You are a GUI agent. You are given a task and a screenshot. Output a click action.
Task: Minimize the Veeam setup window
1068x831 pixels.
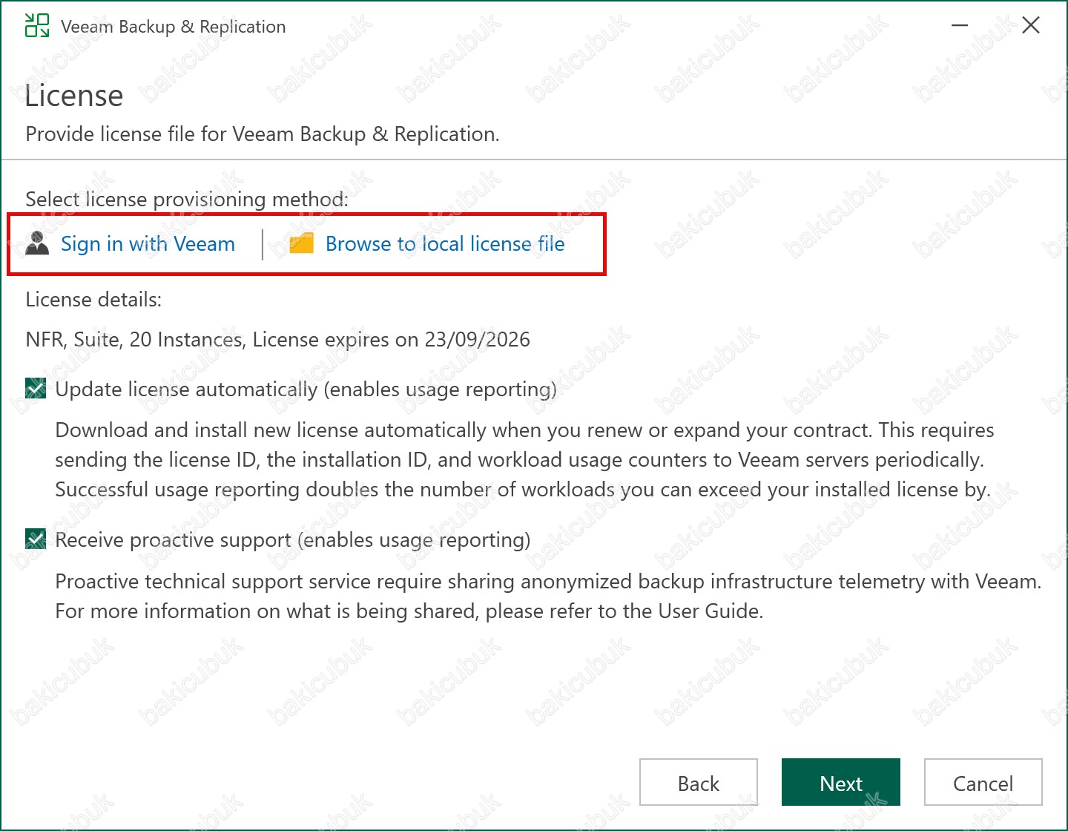click(x=960, y=26)
